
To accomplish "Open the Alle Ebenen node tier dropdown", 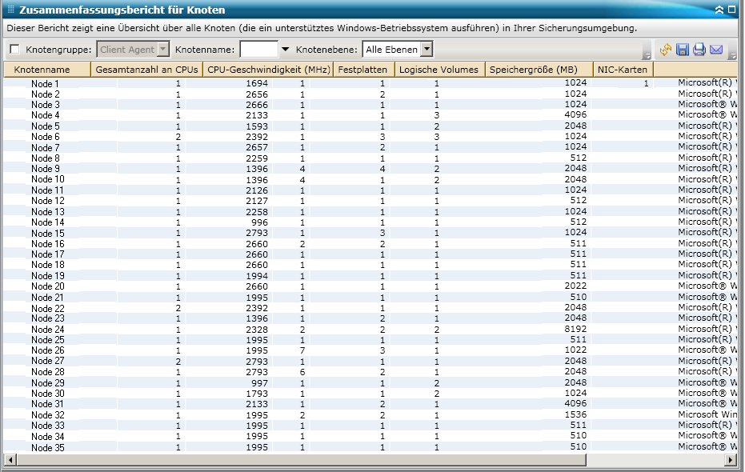I will pos(427,50).
